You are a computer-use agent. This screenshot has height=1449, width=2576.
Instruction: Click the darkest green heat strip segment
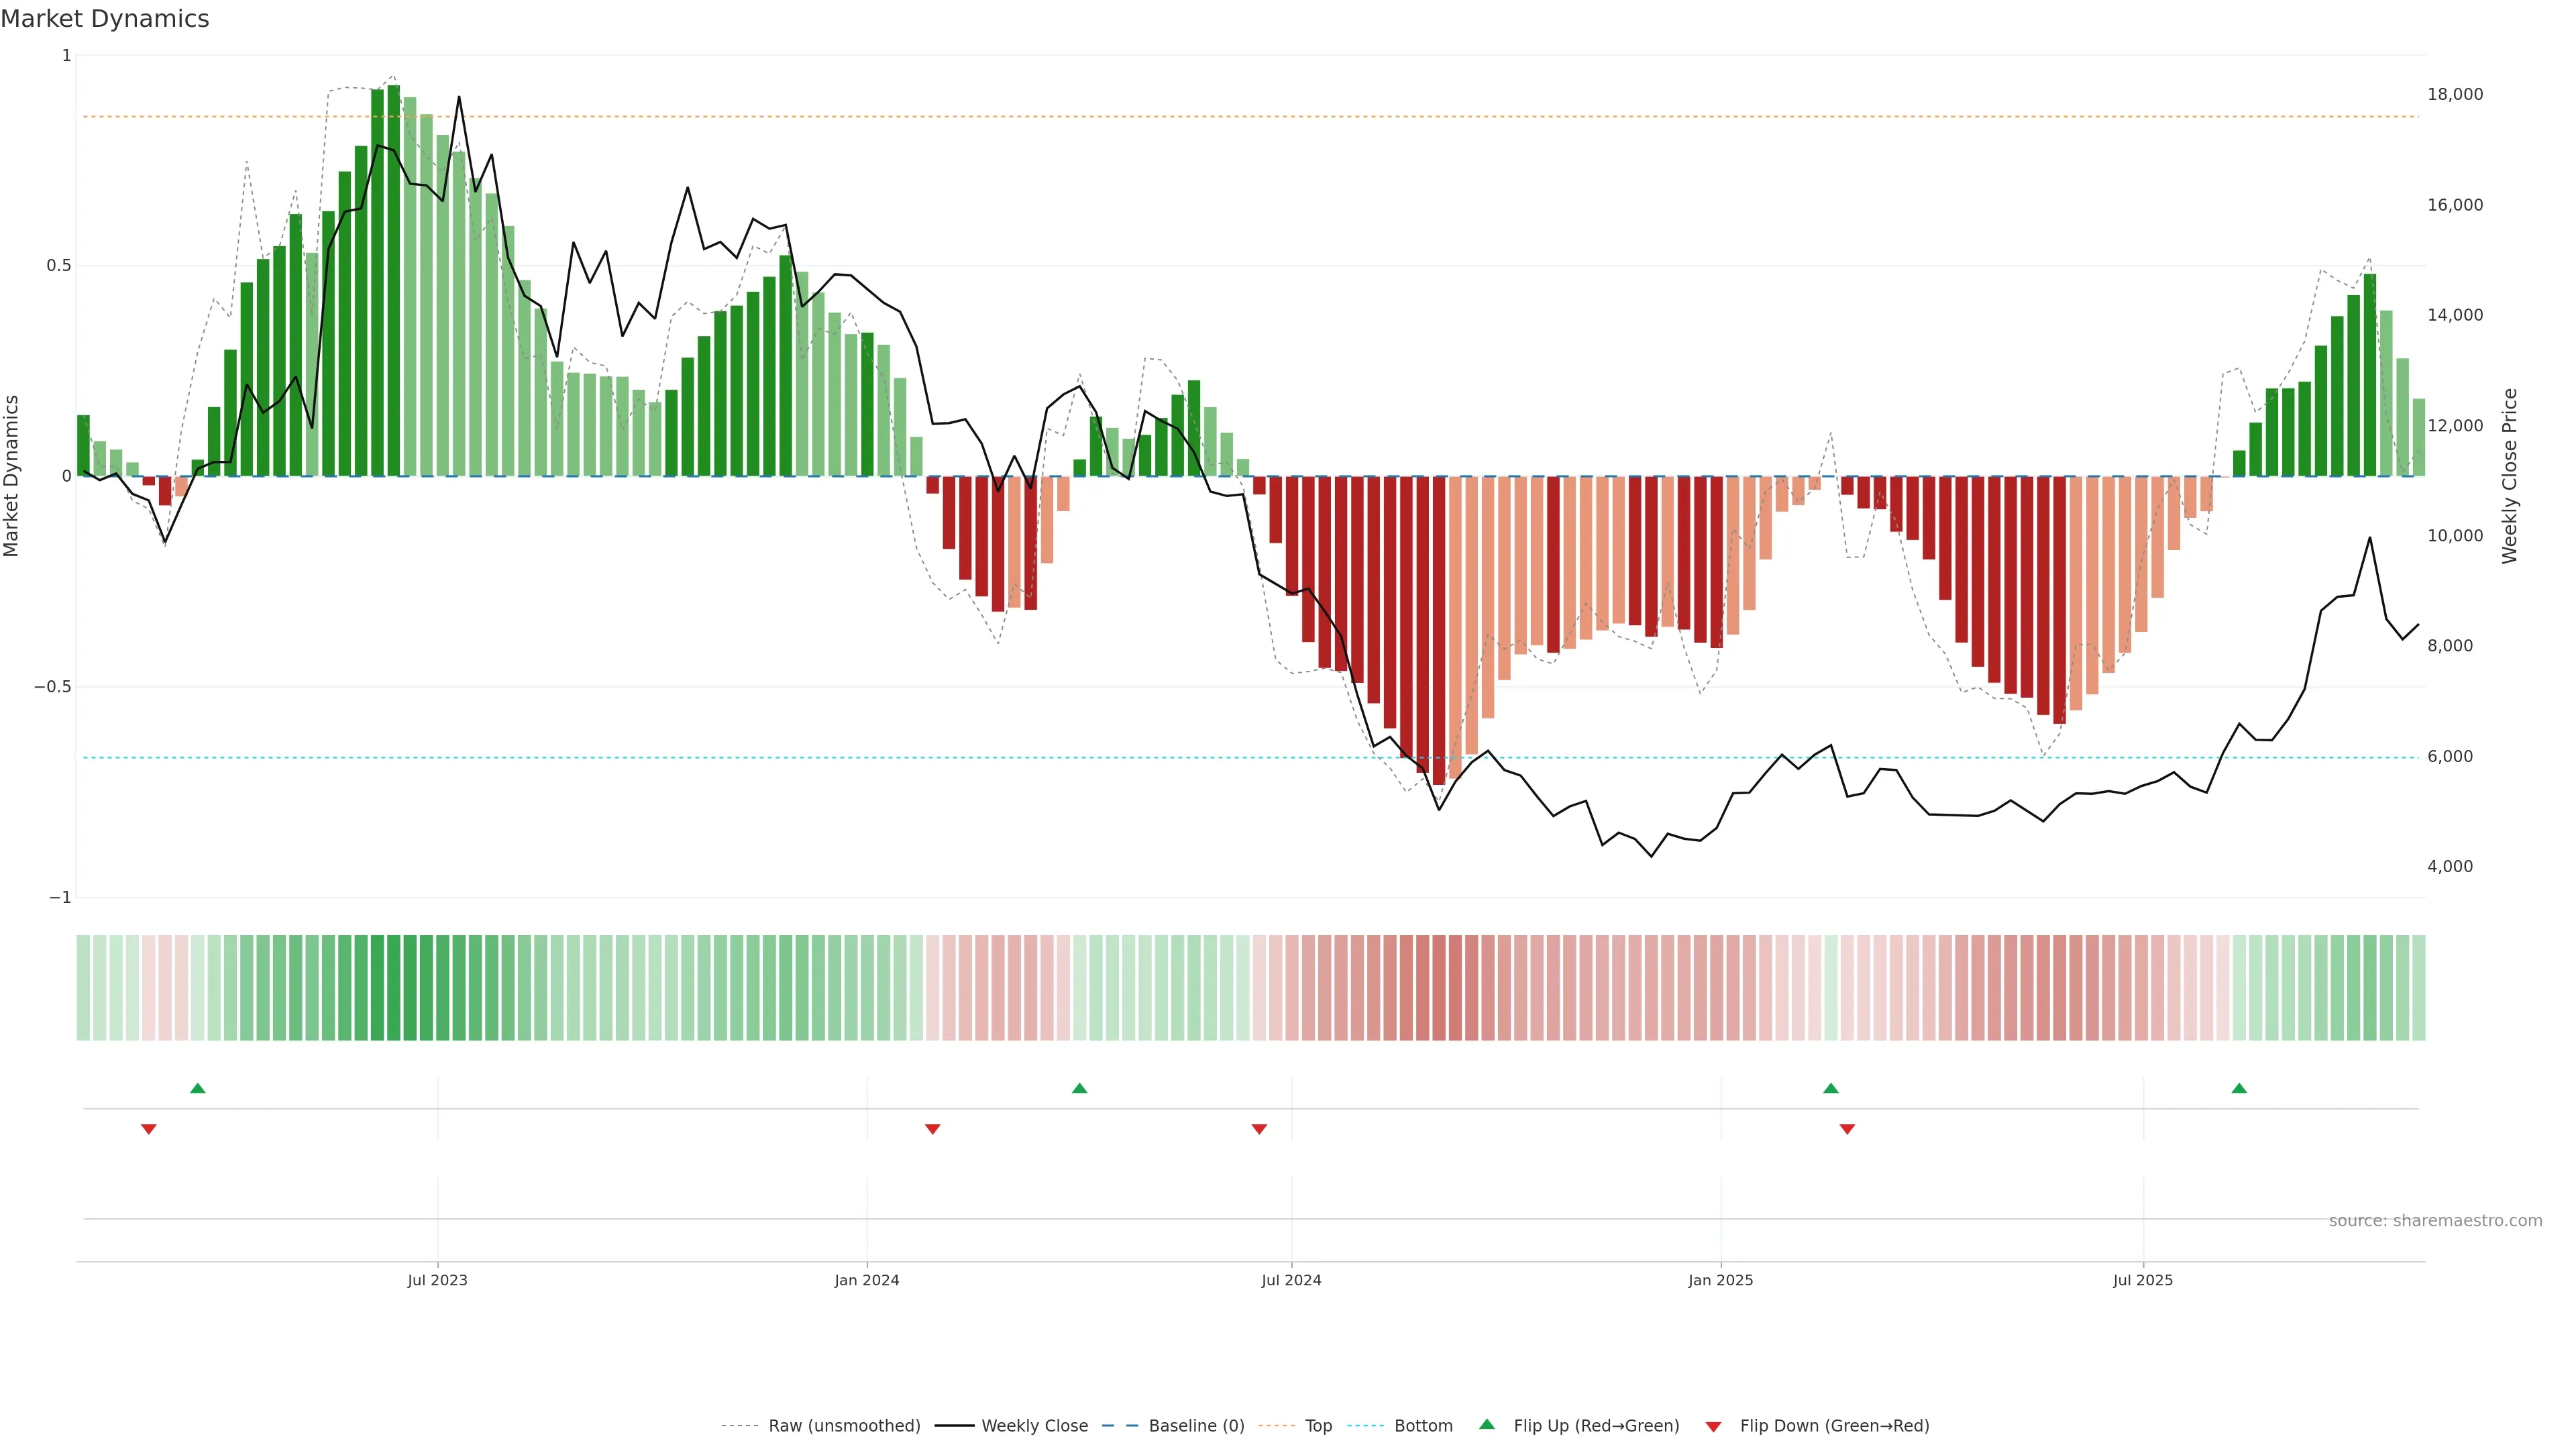tap(393, 988)
